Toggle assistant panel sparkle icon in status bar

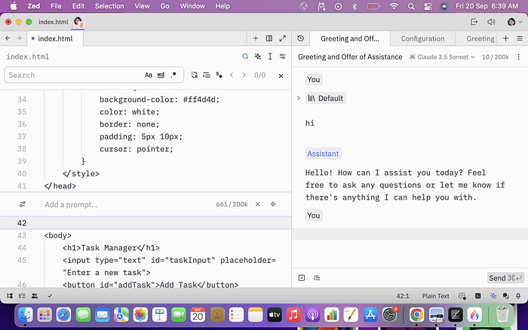[x=493, y=295]
